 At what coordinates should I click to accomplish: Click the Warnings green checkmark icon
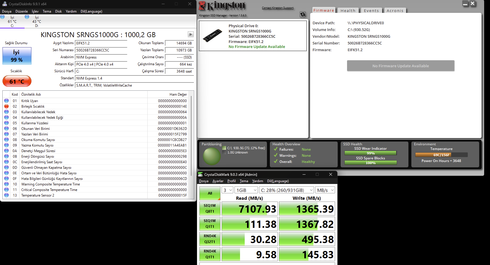coord(275,155)
